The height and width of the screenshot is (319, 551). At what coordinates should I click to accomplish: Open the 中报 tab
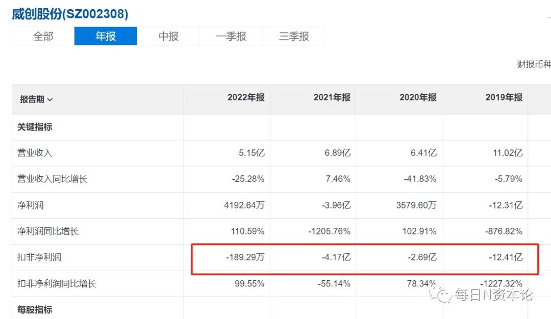click(x=168, y=36)
